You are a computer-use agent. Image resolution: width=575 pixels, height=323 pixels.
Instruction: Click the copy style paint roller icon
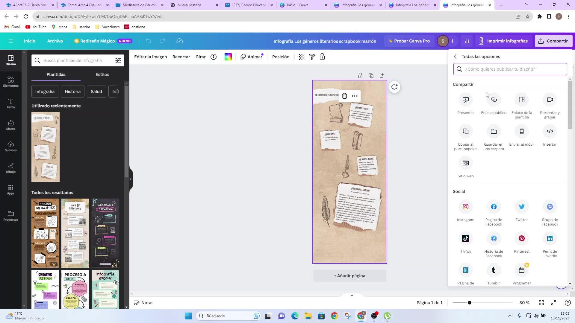pos(312,57)
